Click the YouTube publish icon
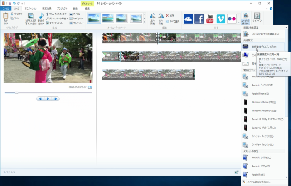Screen dimensions: 291x186 [210, 19]
